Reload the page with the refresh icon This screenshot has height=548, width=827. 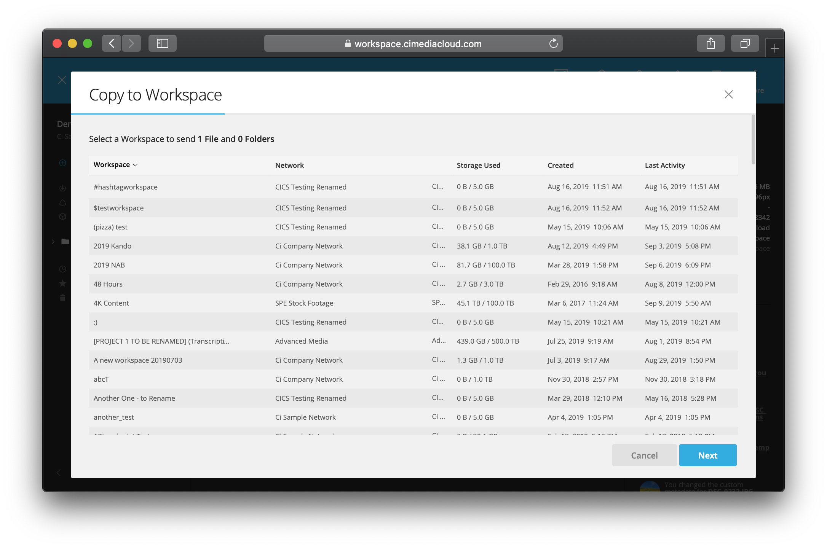[x=553, y=43]
